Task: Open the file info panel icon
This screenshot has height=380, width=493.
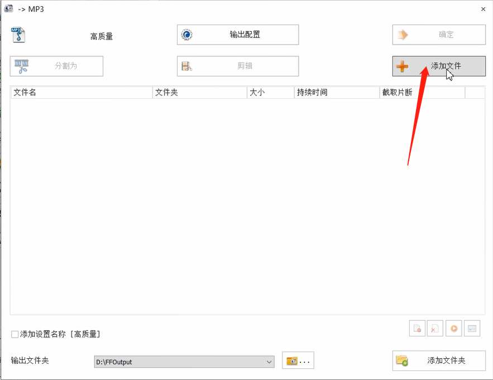Action: pyautogui.click(x=472, y=328)
